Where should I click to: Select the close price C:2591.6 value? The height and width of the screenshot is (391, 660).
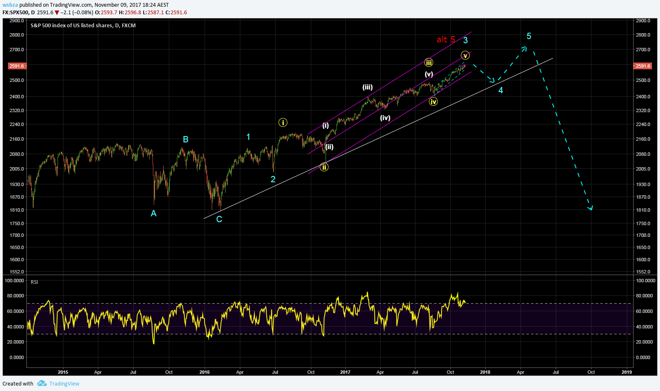coord(176,13)
